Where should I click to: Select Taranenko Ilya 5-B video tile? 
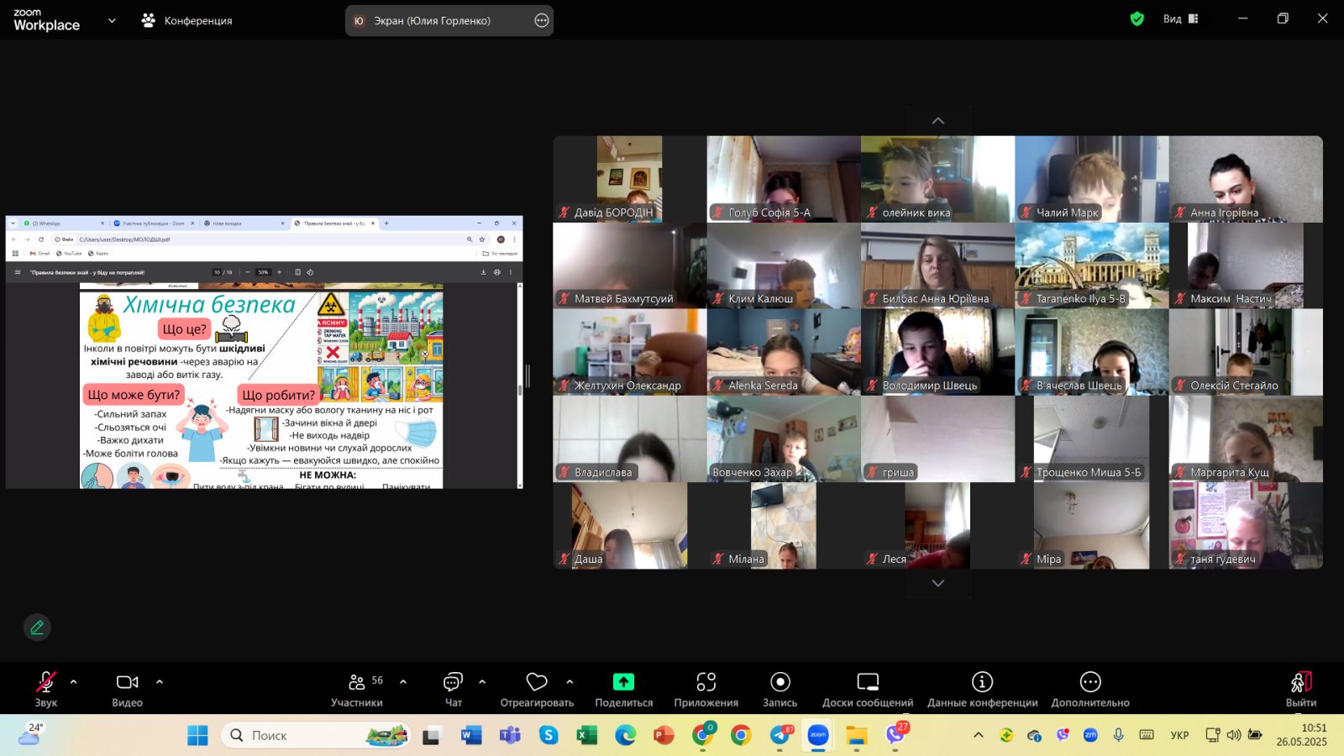tap(1092, 265)
